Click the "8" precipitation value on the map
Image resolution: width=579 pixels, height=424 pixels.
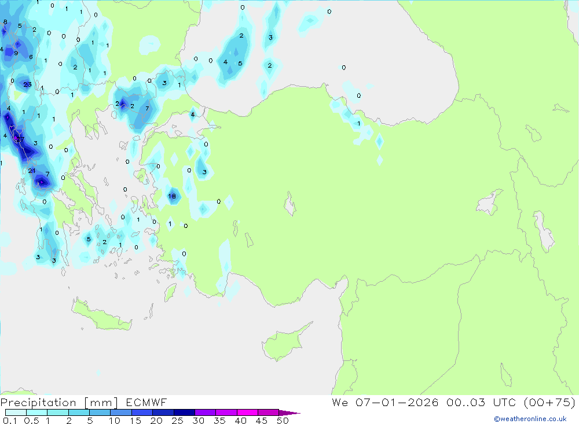click(5, 22)
